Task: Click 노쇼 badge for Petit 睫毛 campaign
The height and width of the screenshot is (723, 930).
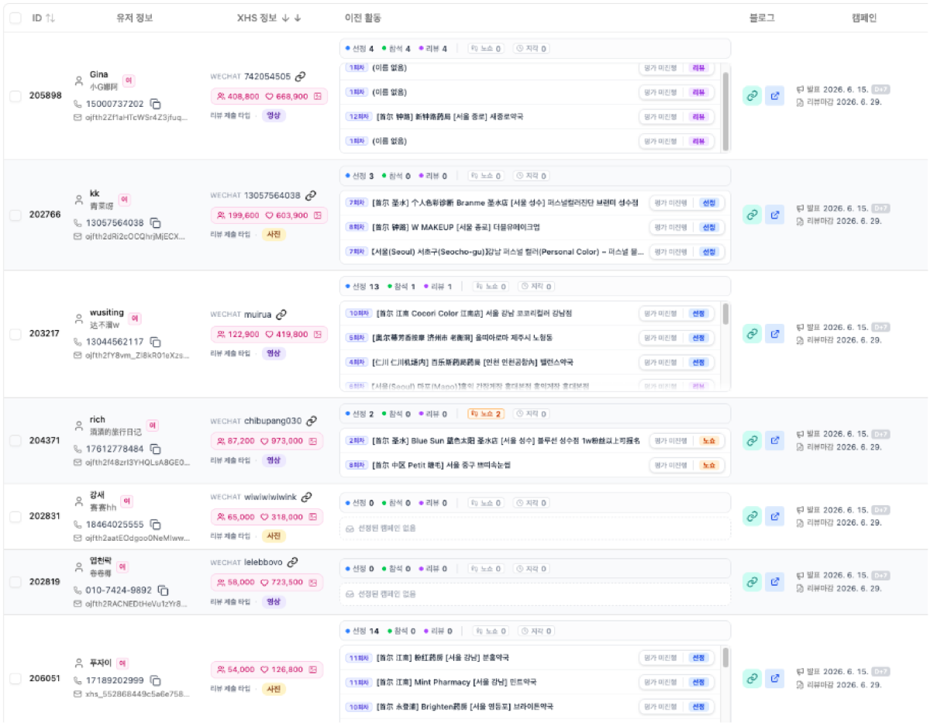Action: pos(708,466)
